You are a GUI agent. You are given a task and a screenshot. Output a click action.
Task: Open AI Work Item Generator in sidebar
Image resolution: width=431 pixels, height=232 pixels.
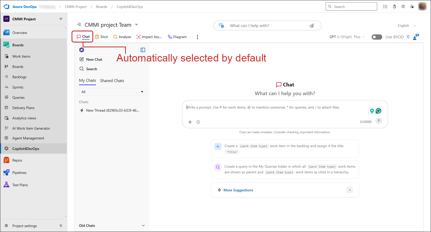(31, 128)
